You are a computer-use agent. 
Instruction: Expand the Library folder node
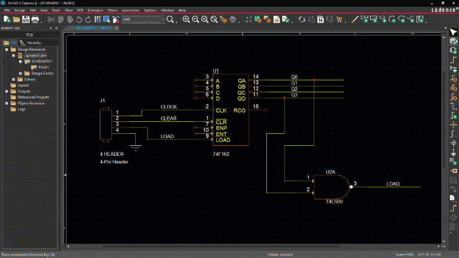(13, 79)
